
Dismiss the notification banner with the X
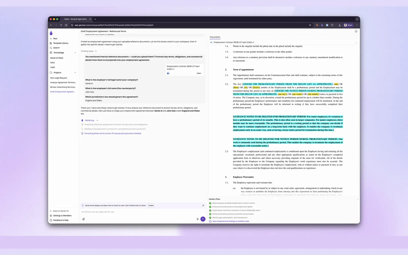tap(203, 205)
